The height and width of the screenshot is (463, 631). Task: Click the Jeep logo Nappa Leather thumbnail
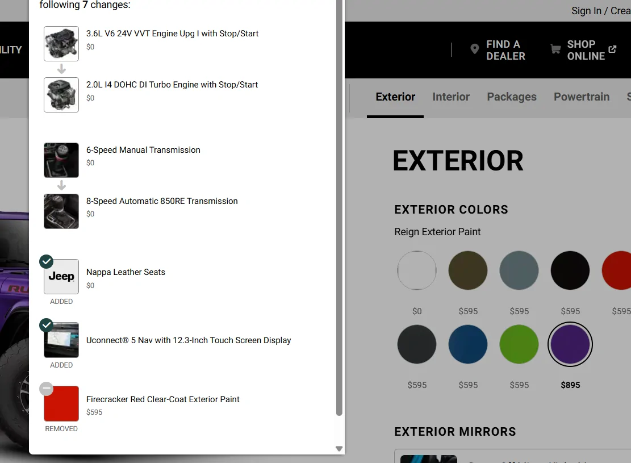61,276
